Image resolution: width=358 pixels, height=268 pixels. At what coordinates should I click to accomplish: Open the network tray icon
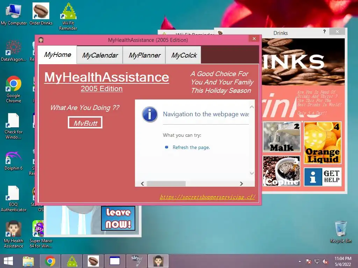[317, 261]
